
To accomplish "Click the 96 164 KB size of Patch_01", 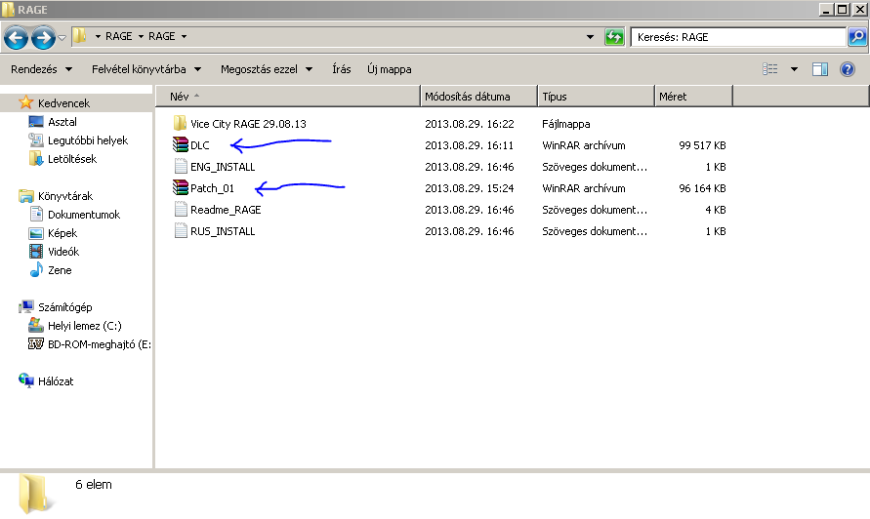I will [702, 188].
